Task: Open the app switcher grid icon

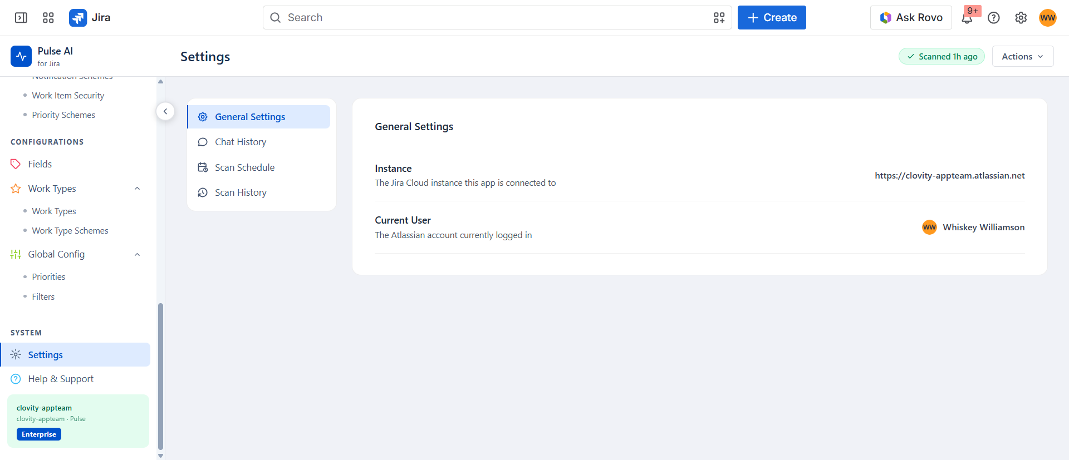Action: coord(48,18)
